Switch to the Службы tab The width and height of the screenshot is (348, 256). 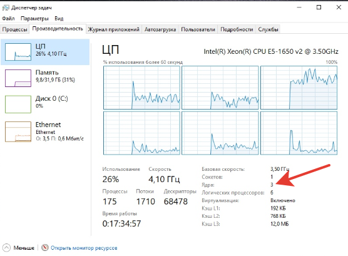268,29
